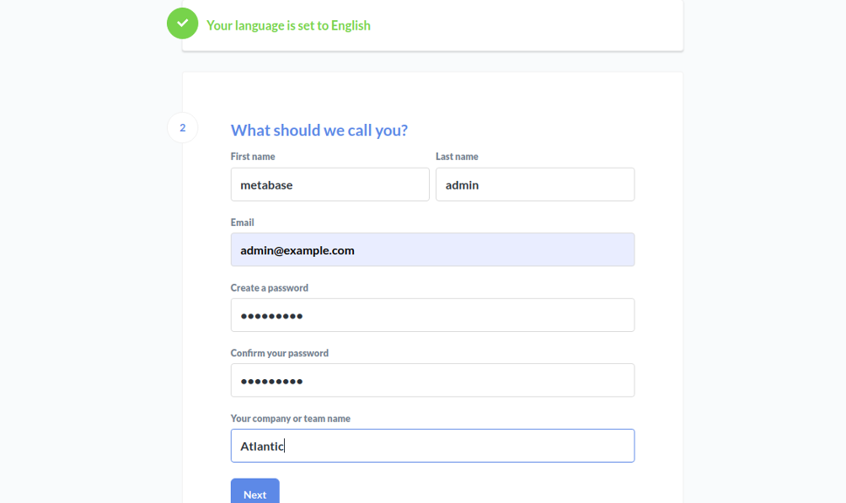Image resolution: width=846 pixels, height=503 pixels.
Task: Click the 'What should we call you?' heading
Action: click(319, 130)
